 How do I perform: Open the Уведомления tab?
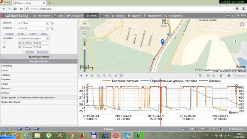coord(153,15)
